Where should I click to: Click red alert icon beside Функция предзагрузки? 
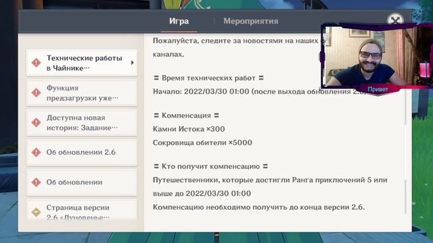pos(36,92)
